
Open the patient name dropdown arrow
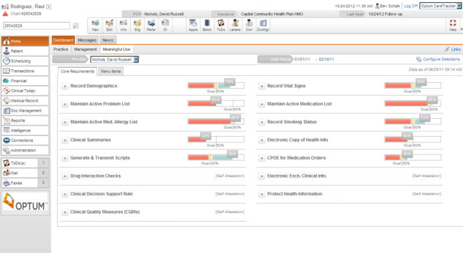coord(49,6)
